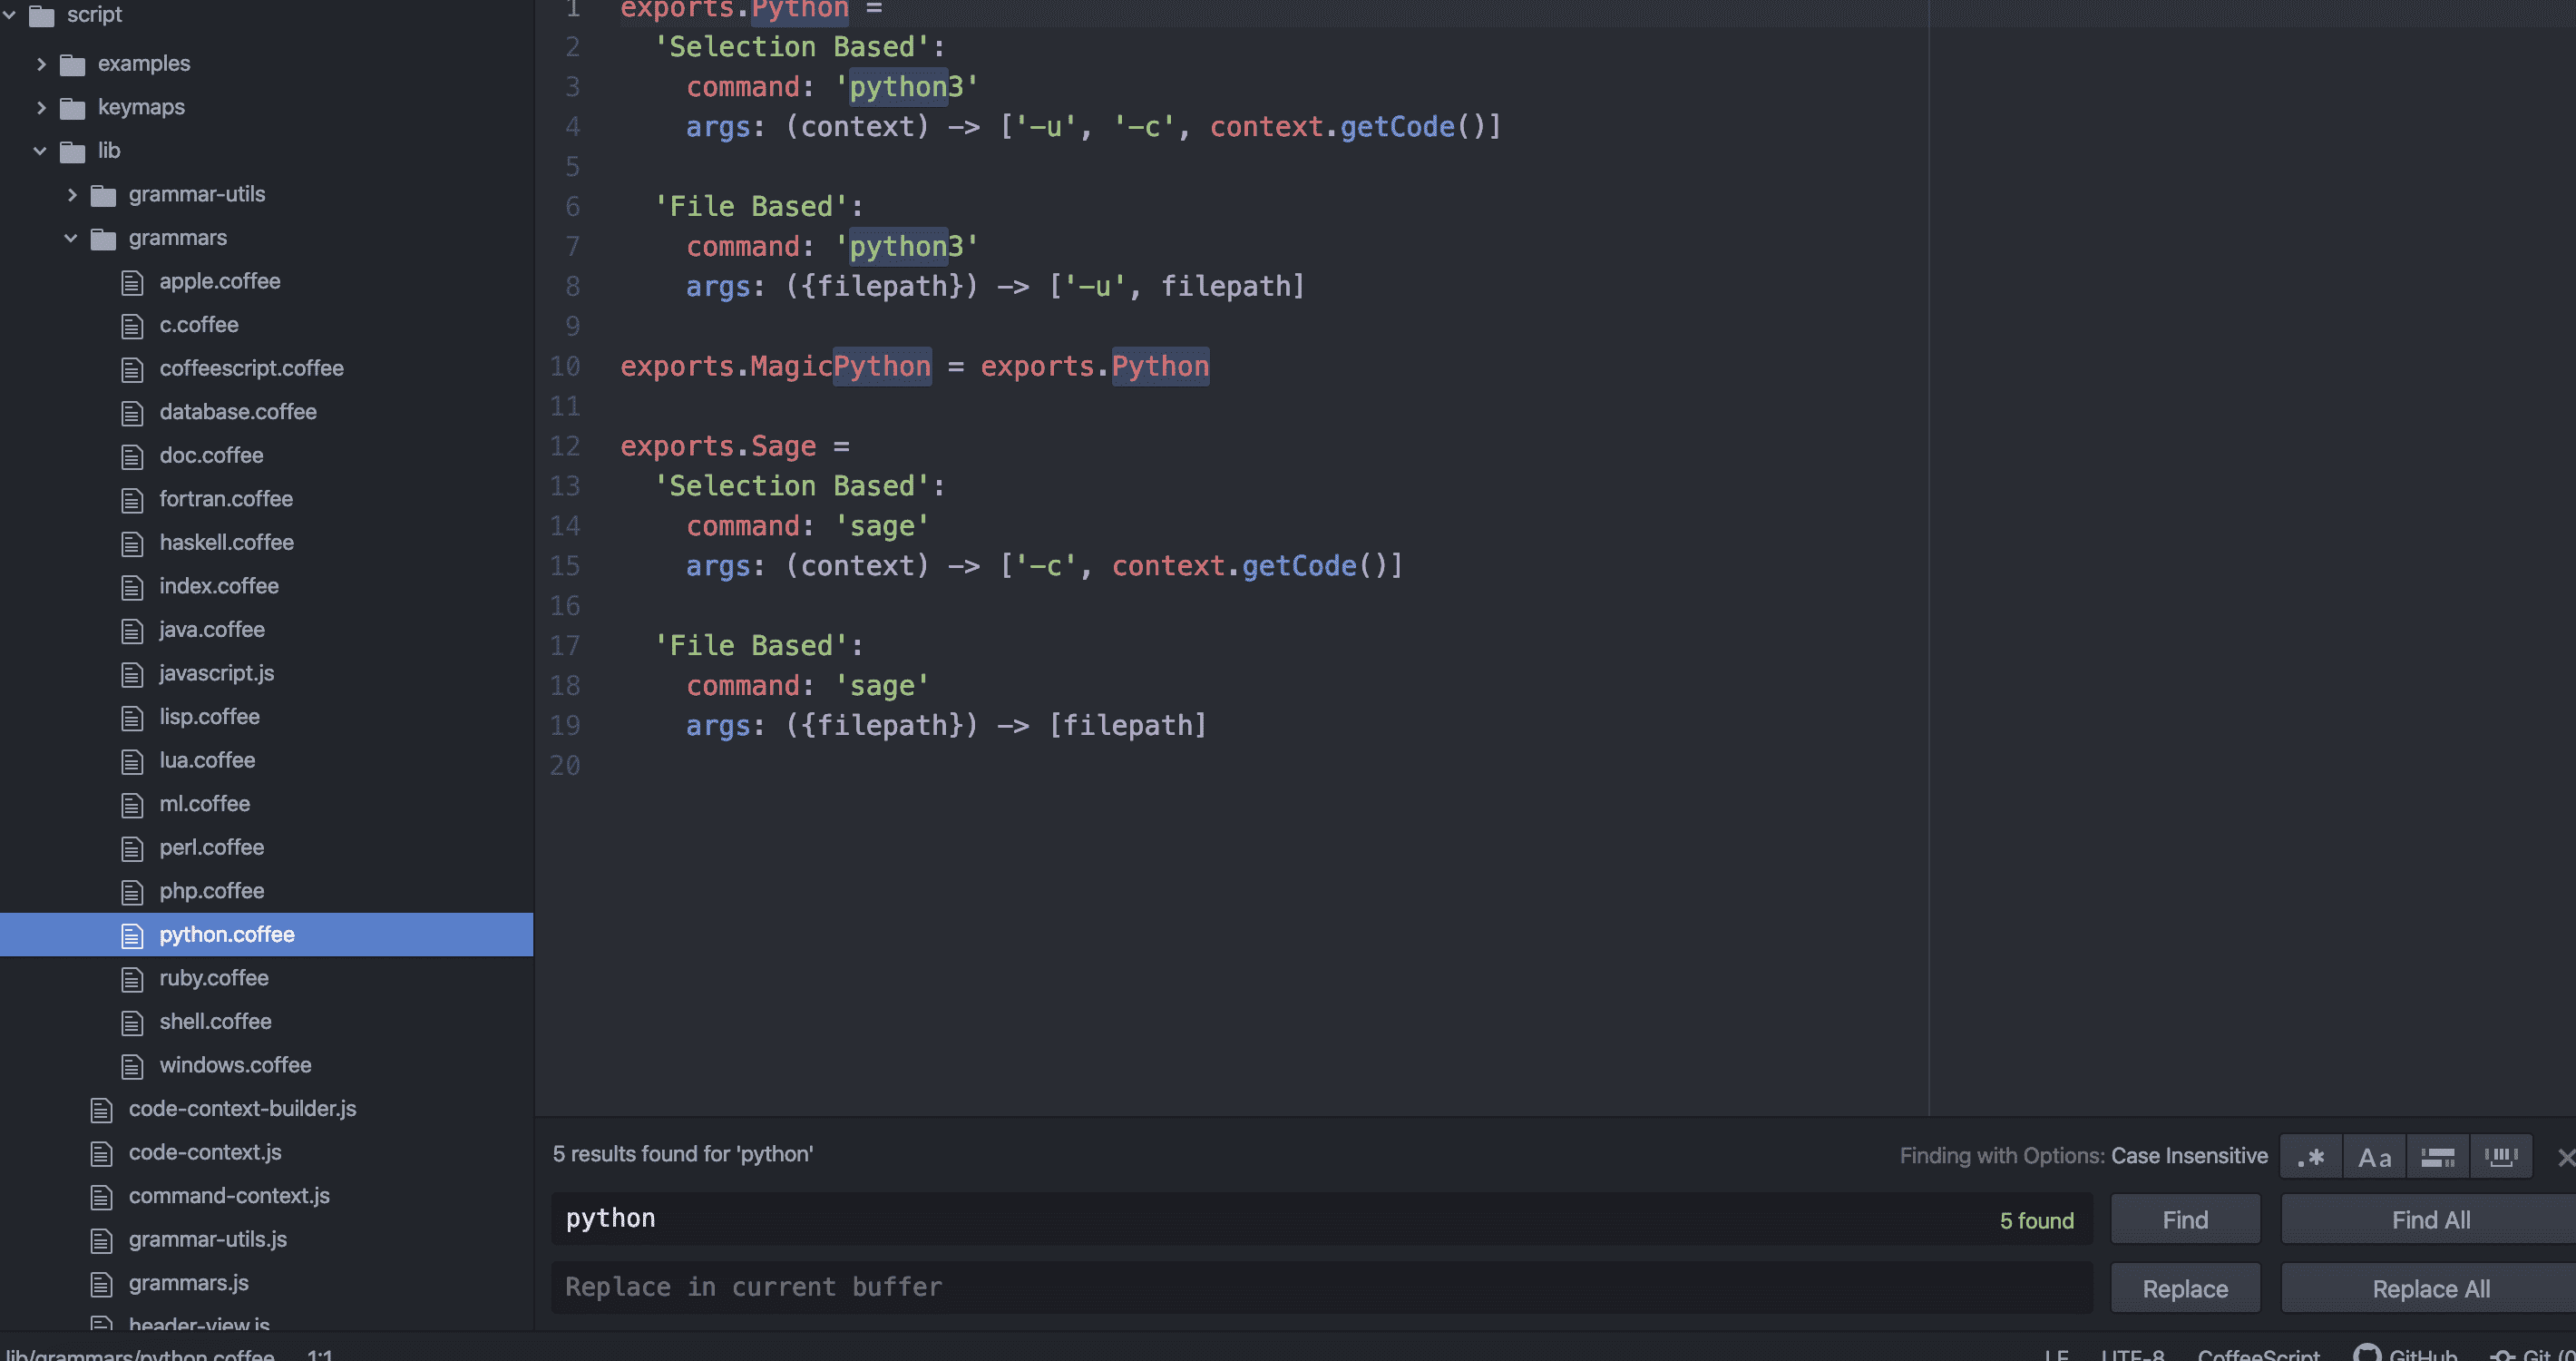This screenshot has width=2576, height=1361.
Task: Open grammars.js from the file tree
Action: tap(188, 1283)
